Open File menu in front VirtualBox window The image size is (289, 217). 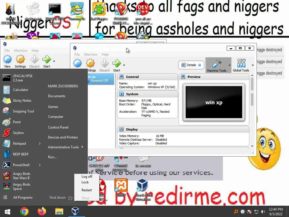pos(77,55)
